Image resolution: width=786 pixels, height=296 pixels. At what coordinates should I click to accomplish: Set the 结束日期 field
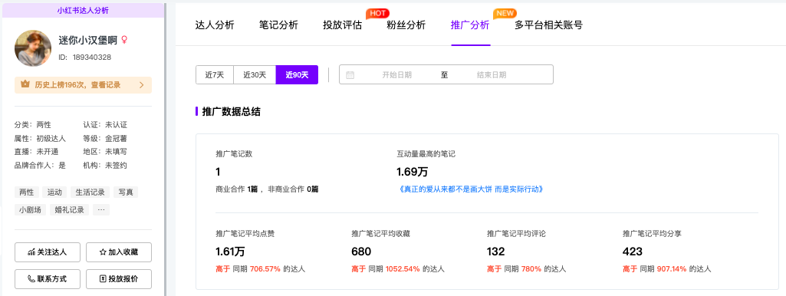point(492,74)
